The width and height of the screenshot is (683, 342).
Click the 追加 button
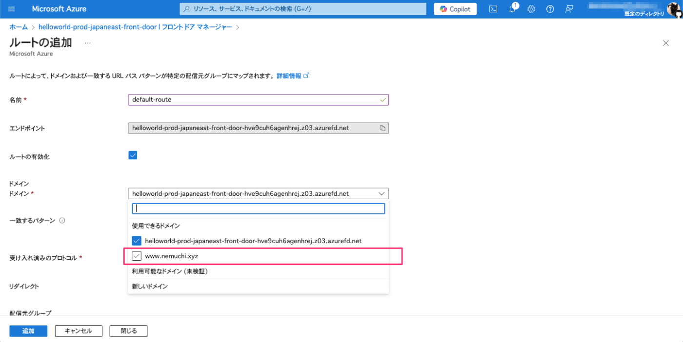[x=28, y=331]
